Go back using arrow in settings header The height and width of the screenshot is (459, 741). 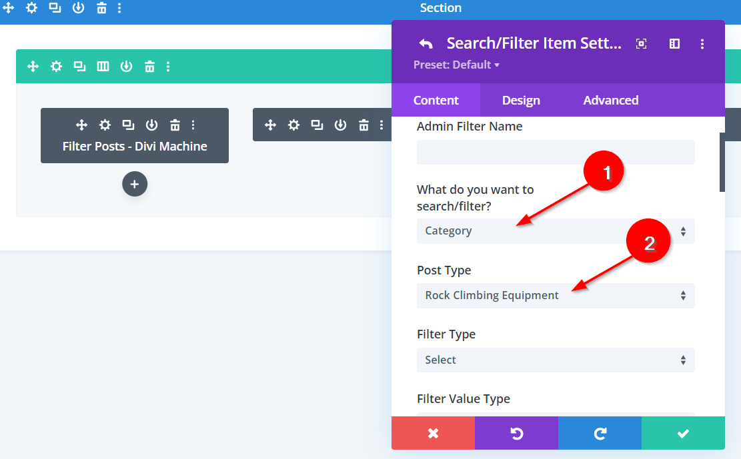[426, 44]
